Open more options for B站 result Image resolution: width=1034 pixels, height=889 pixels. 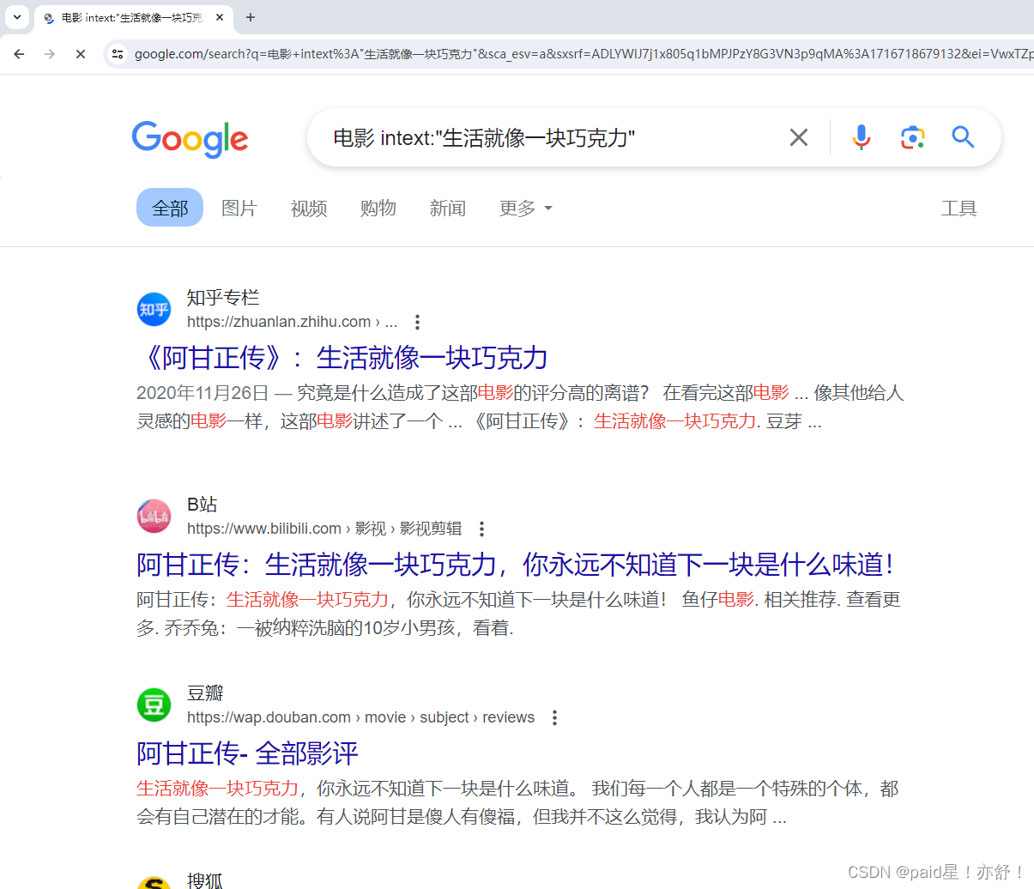click(x=481, y=529)
